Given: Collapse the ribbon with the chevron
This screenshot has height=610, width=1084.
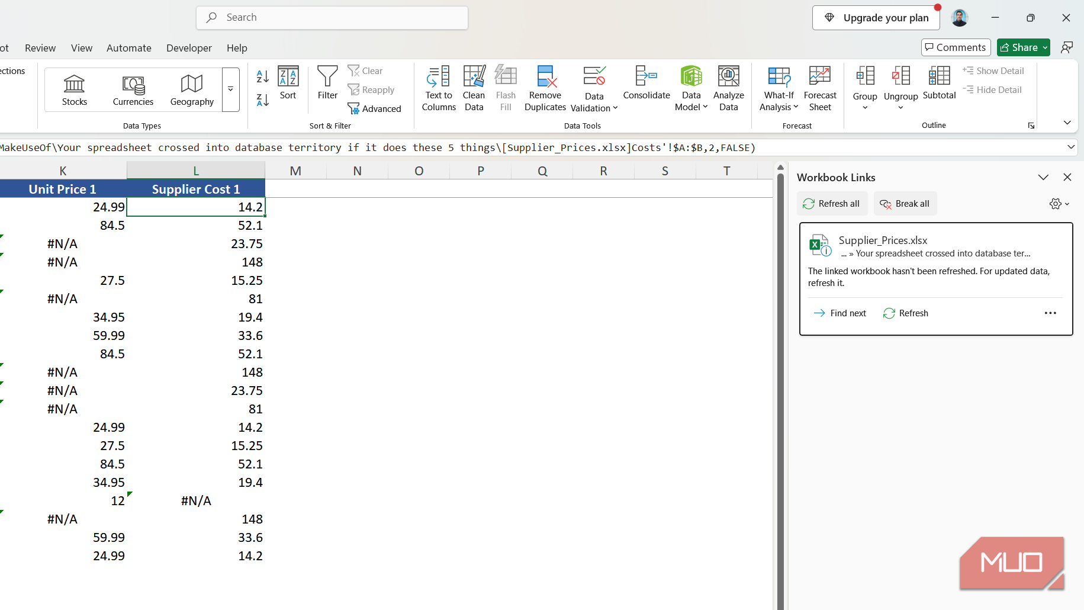Looking at the screenshot, I should (1067, 123).
